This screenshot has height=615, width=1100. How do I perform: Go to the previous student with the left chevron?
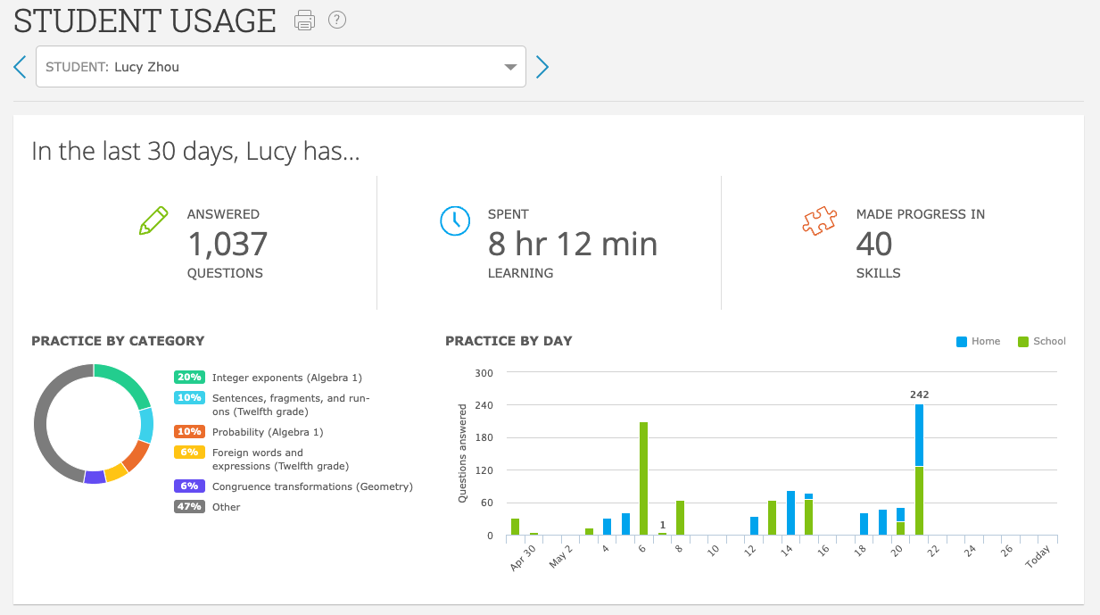[19, 66]
